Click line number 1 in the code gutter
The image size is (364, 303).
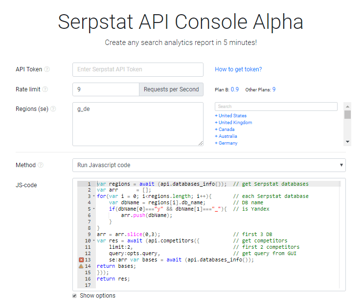click(x=89, y=184)
